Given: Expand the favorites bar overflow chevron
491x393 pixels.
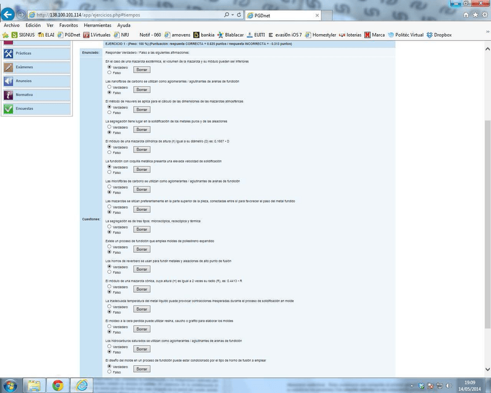Looking at the screenshot, I should (488, 32).
